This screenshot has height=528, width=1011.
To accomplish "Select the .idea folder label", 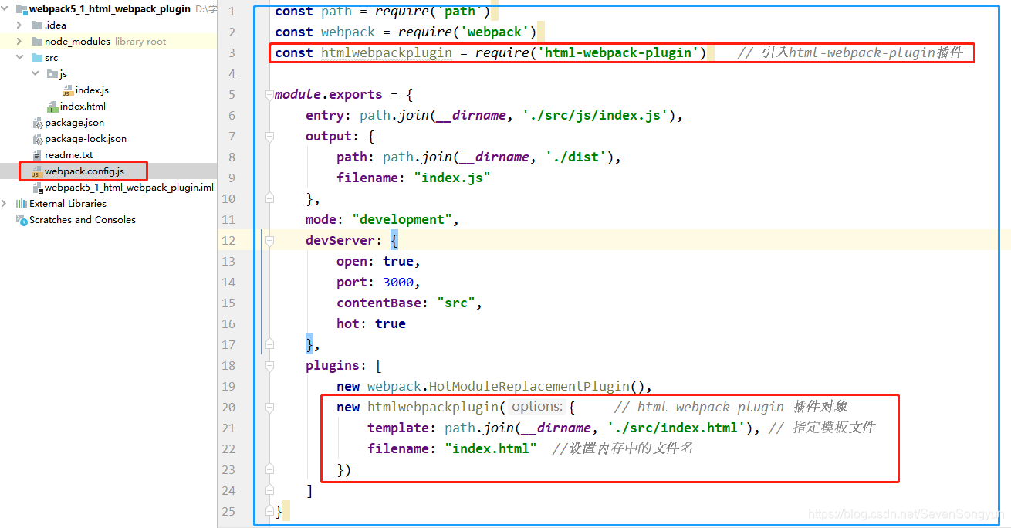I will tap(56, 25).
